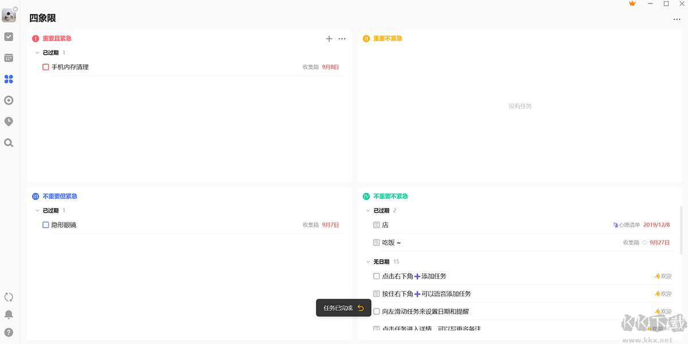688x344 pixels.
Task: Click the sync icon in sidebar
Action: pyautogui.click(x=9, y=297)
